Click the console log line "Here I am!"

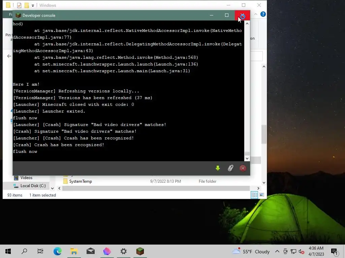(x=26, y=84)
